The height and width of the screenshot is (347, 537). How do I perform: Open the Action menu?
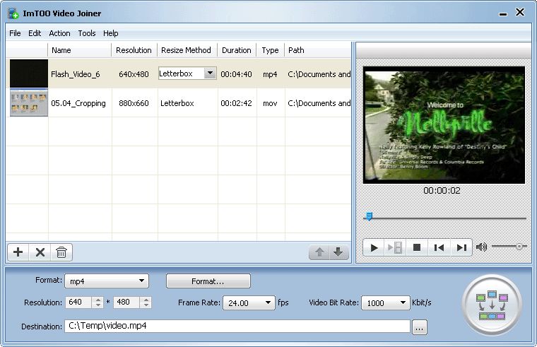[x=59, y=33]
